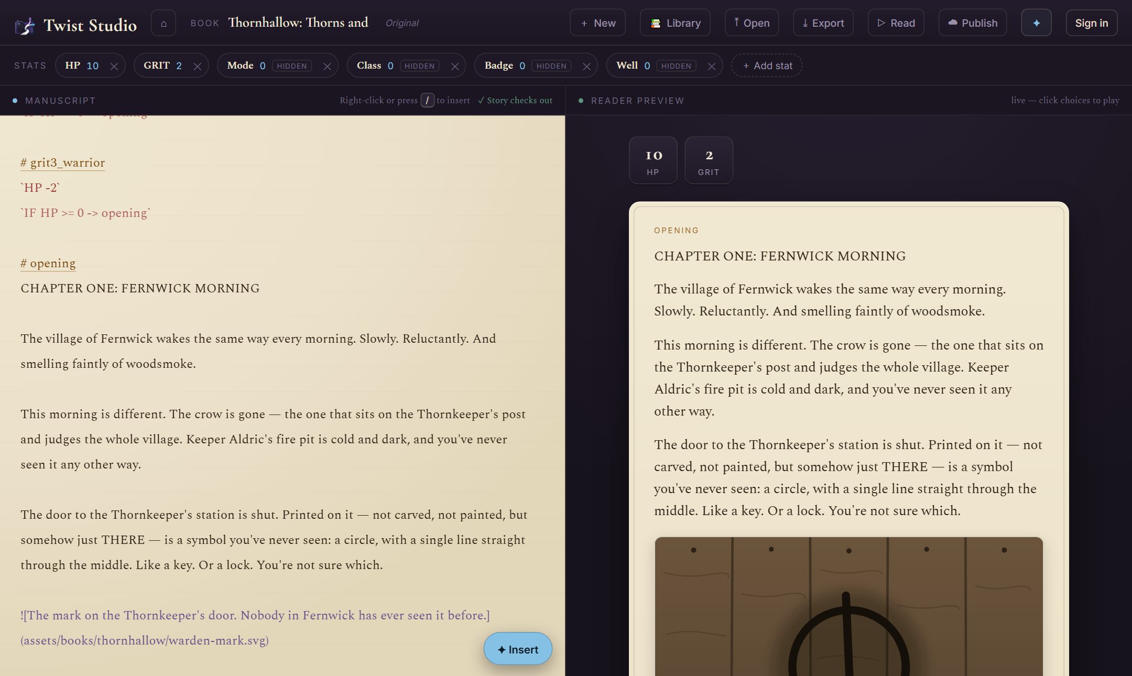Click the Mode stat name
The width and height of the screenshot is (1132, 676).
click(x=240, y=66)
